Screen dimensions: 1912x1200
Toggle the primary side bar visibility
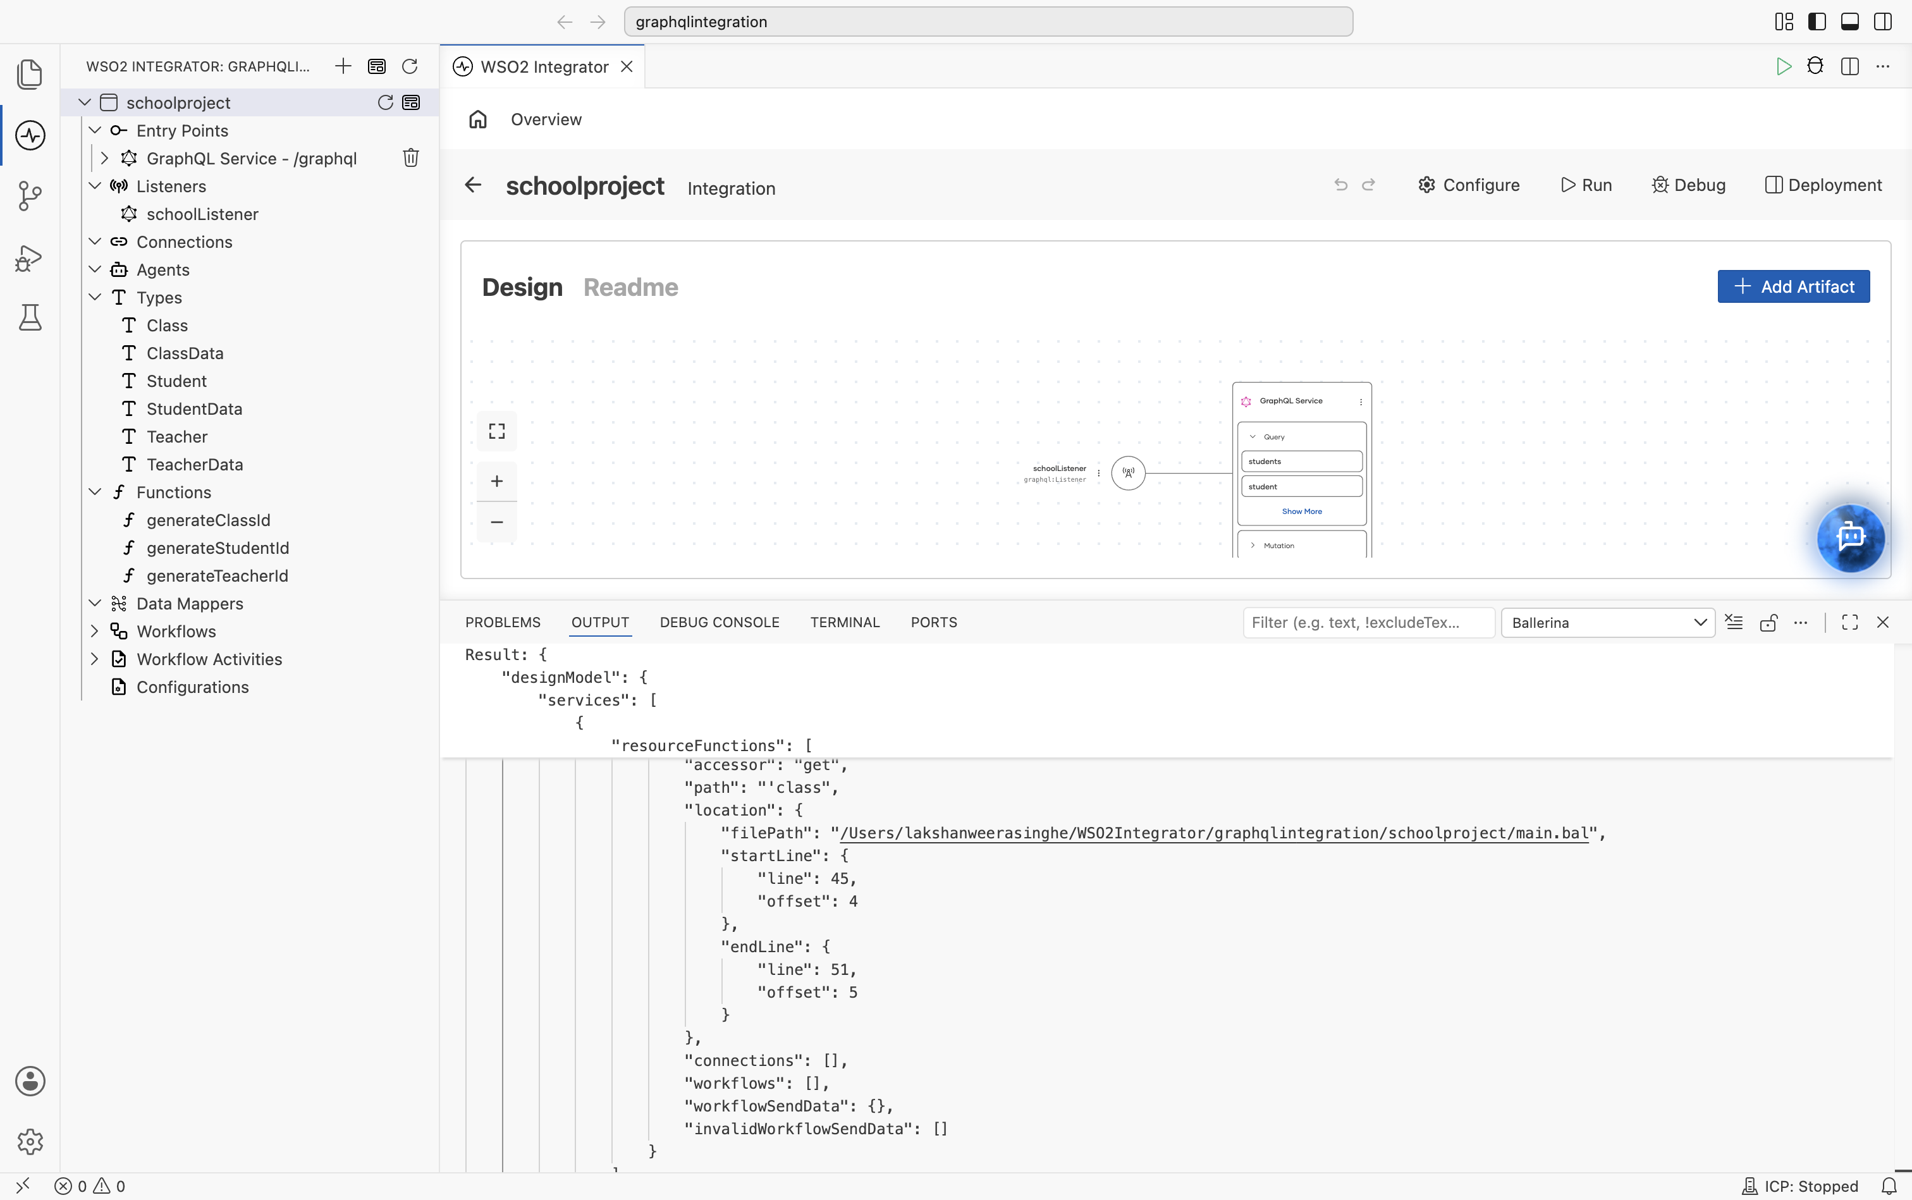(1817, 21)
